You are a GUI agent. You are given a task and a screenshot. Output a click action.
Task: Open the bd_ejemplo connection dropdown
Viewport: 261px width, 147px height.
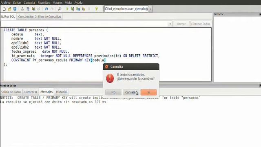(150, 9)
